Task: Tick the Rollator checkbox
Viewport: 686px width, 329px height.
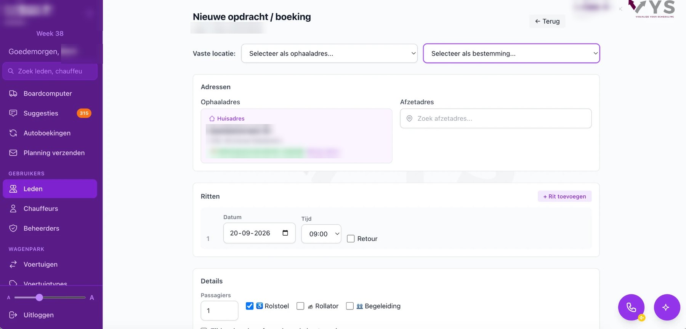Action: pyautogui.click(x=300, y=306)
